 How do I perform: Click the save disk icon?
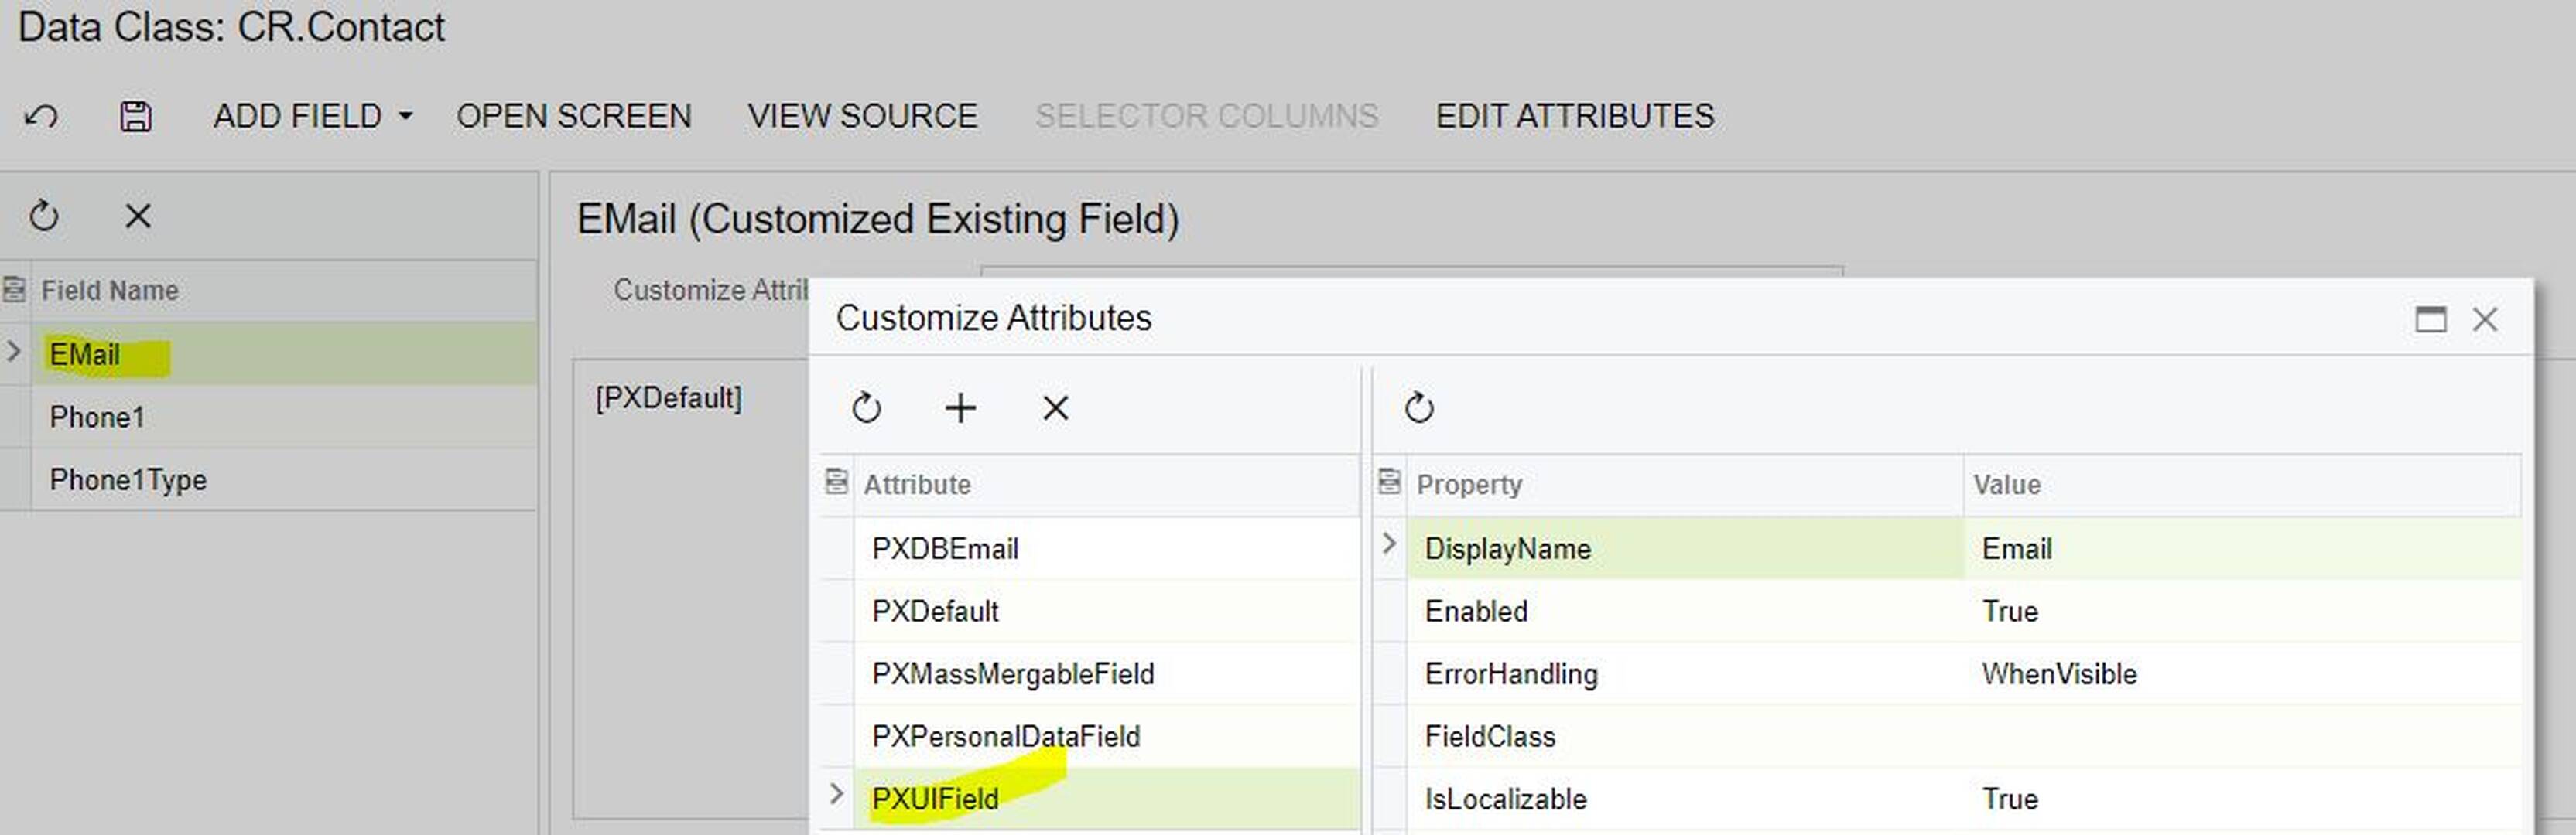tap(135, 117)
